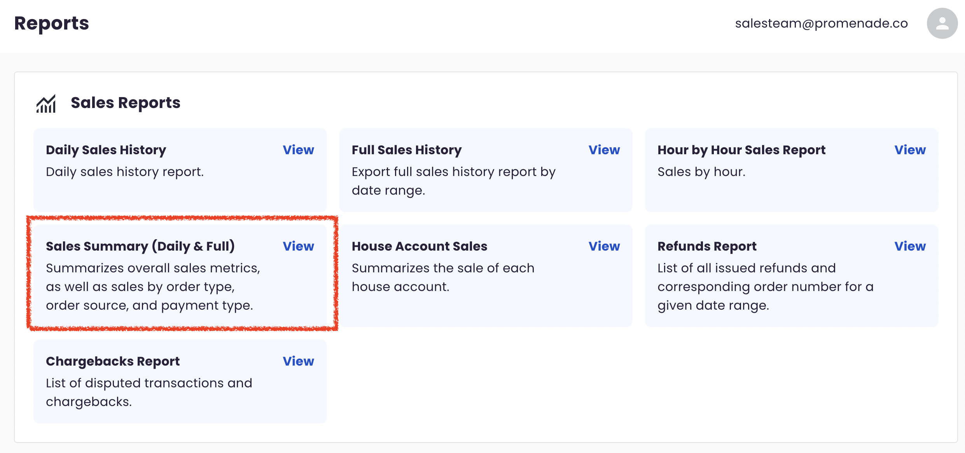View the House Account Sales report
This screenshot has height=453, width=965.
coord(604,246)
